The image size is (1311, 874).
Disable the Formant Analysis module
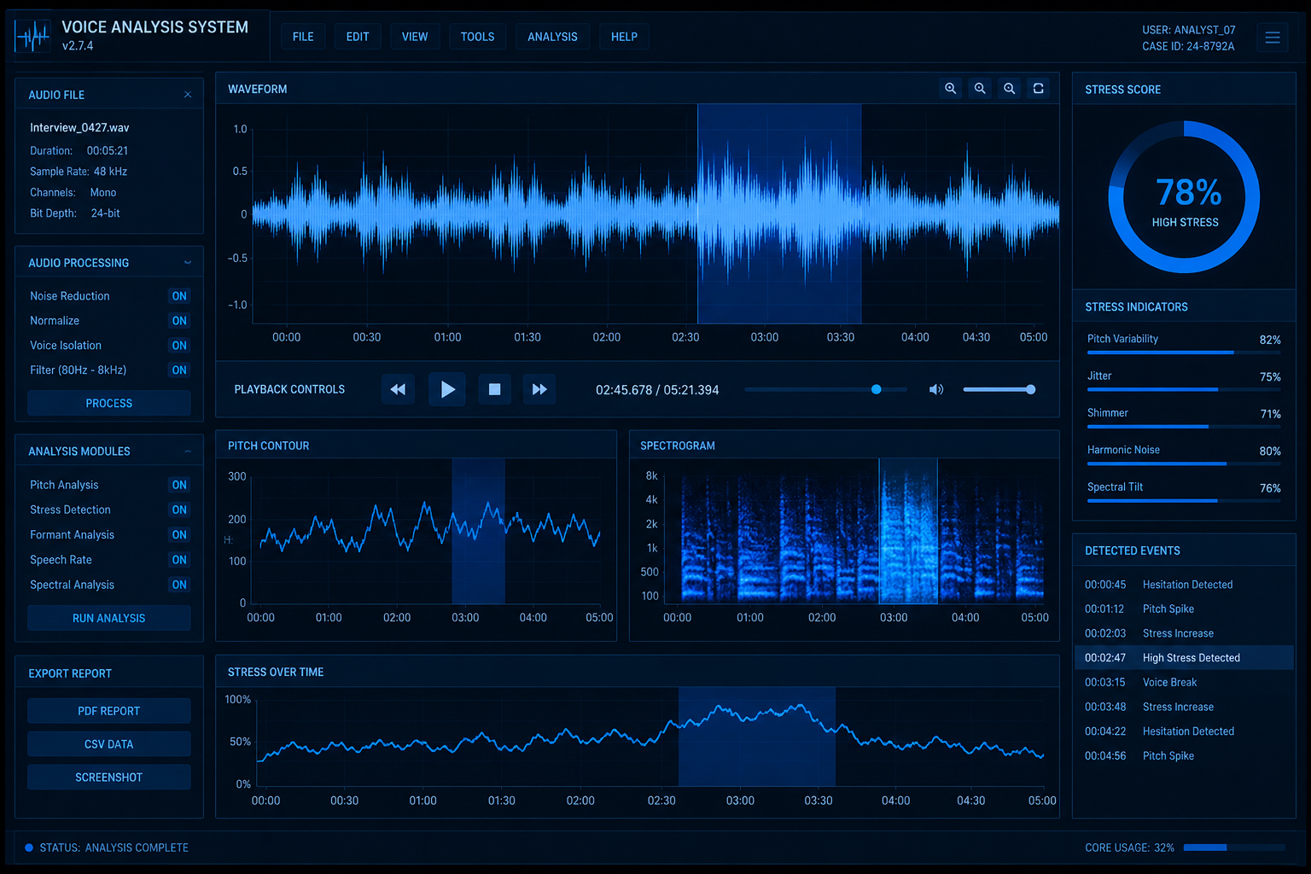179,535
